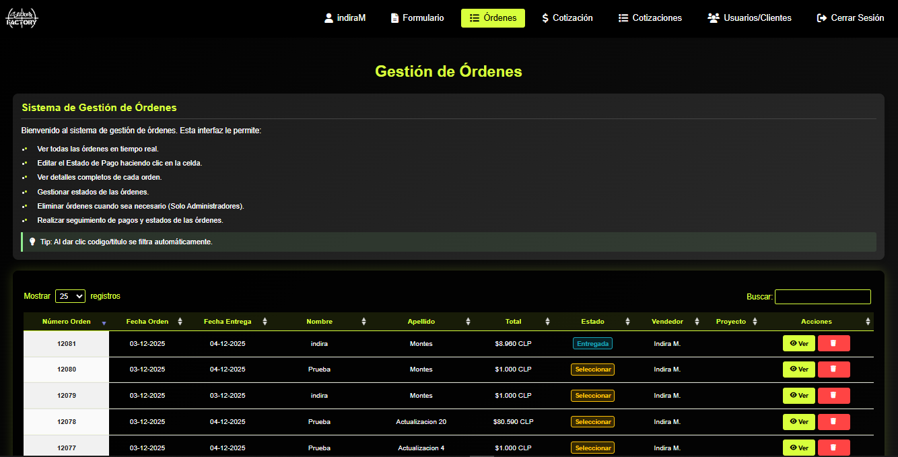898x457 pixels.
Task: Select the Usuarios/Clientes people icon
Action: [x=712, y=17]
